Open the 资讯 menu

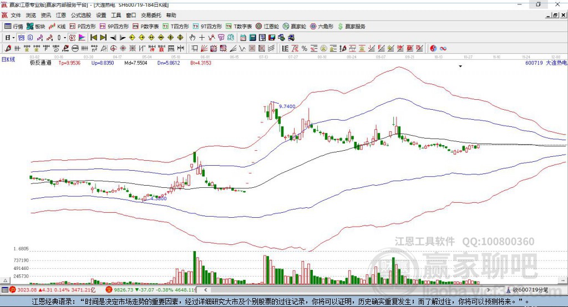point(45,15)
